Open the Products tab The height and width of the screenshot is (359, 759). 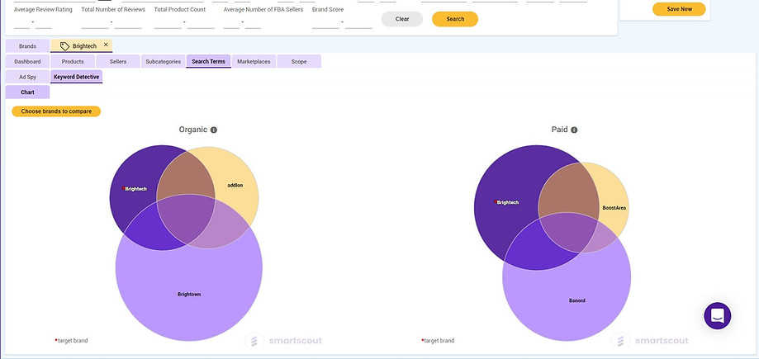tap(73, 61)
